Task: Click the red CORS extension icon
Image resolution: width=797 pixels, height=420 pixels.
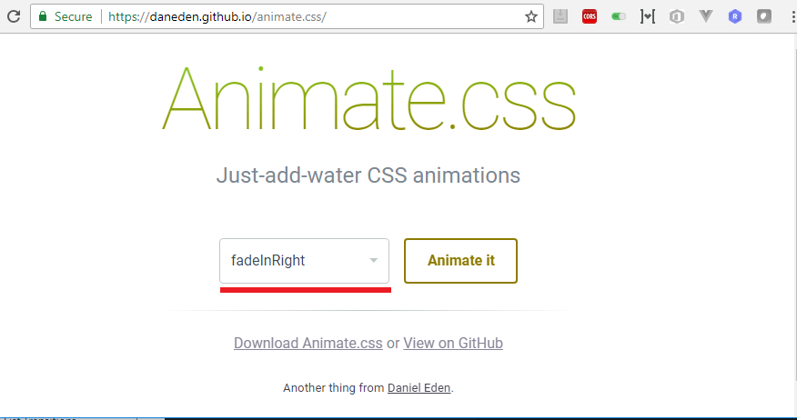Action: (x=590, y=16)
